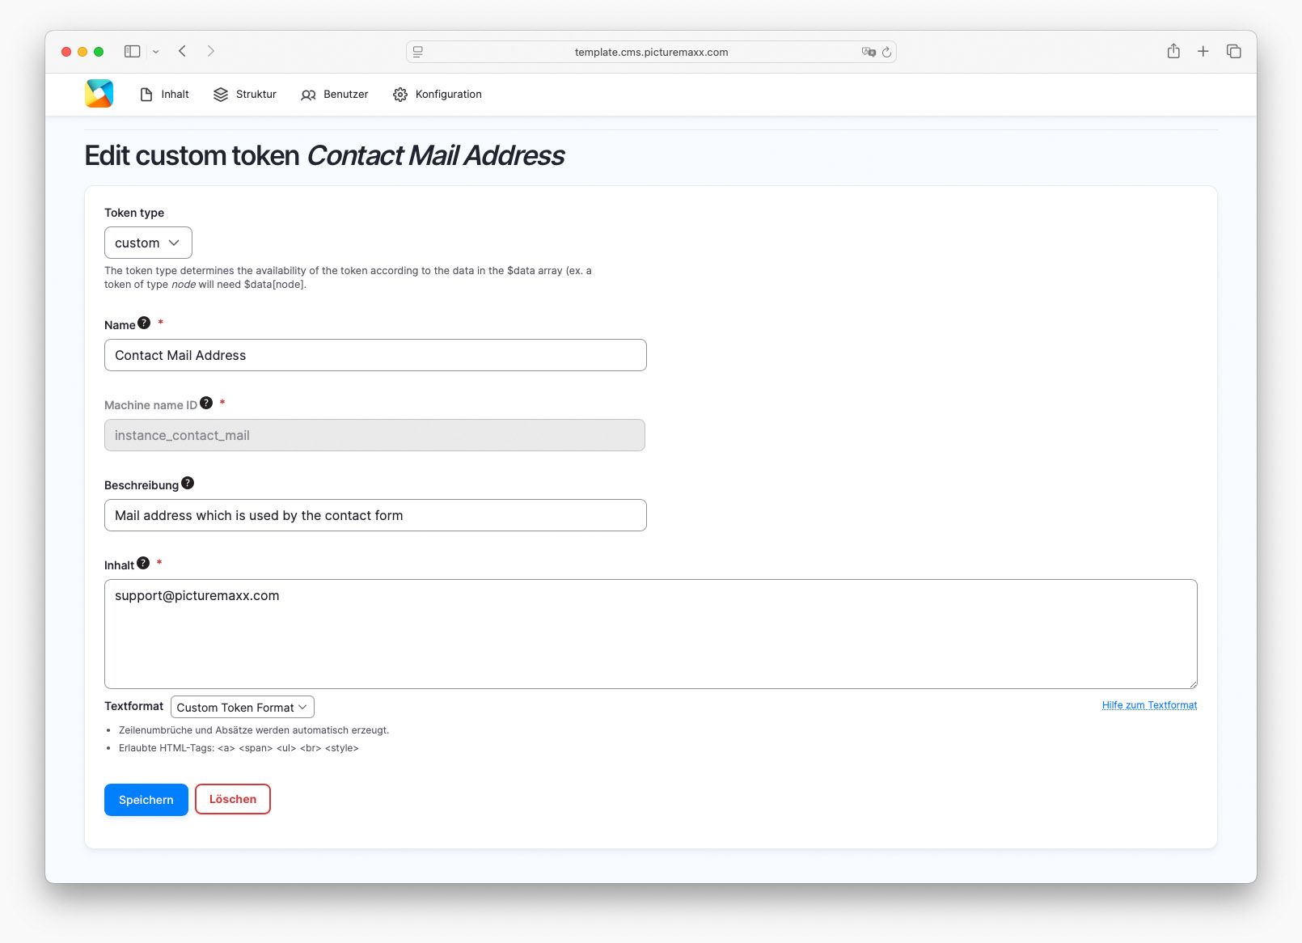Open the Token type dropdown
The height and width of the screenshot is (943, 1302).
coord(147,243)
